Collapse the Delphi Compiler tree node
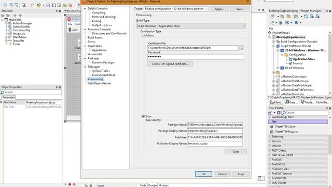Image resolution: width=332 pixels, height=187 pixels. pyautogui.click(x=85, y=9)
